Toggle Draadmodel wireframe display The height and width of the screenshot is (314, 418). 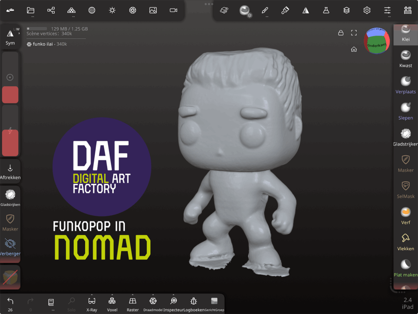point(153,304)
